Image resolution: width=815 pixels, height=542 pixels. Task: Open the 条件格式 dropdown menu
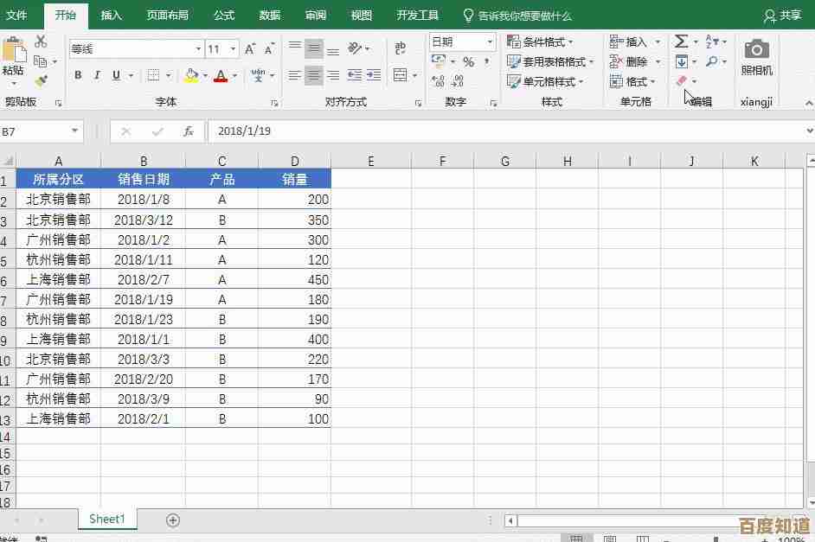(540, 41)
